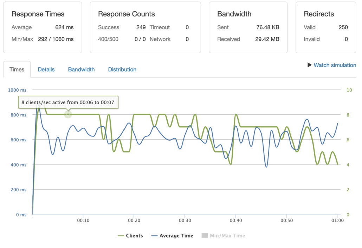Switch to the Bandwidth tab
Image resolution: width=362 pixels, height=248 pixels.
click(81, 69)
